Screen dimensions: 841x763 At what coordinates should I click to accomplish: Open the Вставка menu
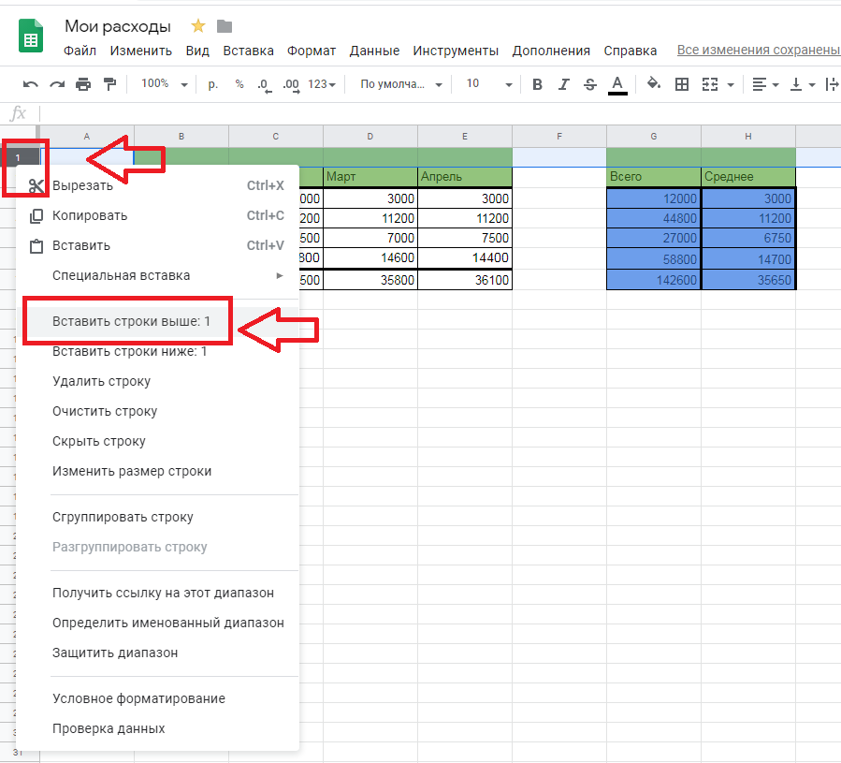tap(248, 51)
